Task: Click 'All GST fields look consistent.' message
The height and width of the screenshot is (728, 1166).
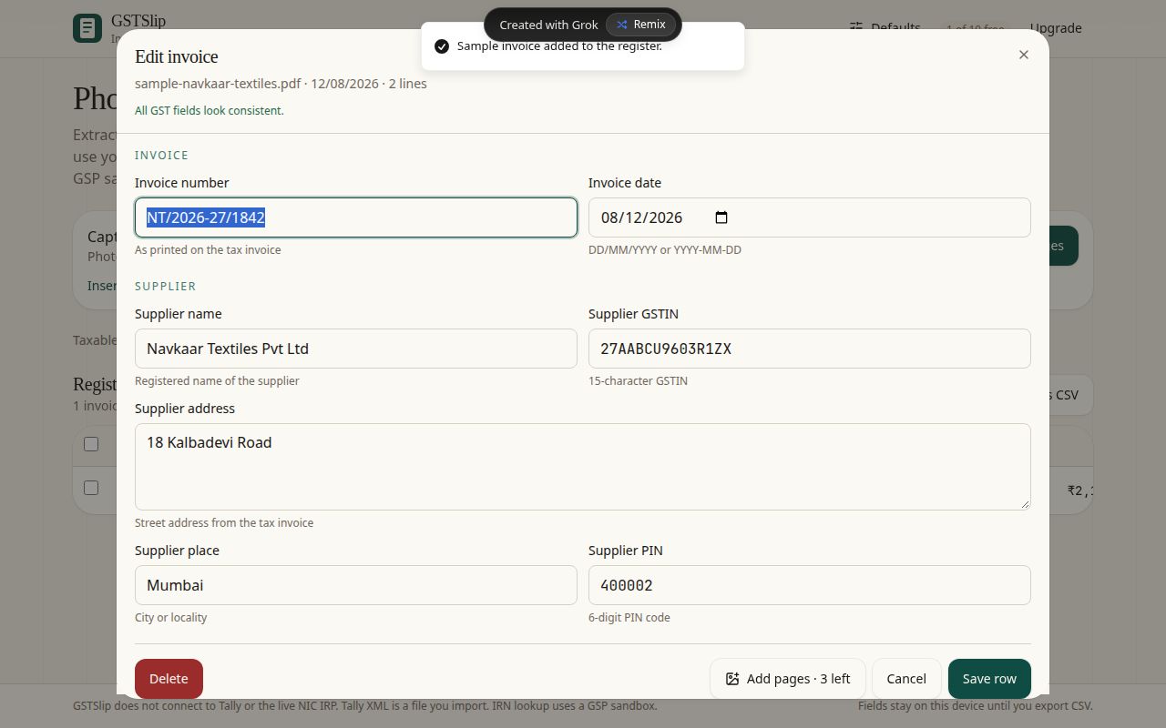Action: pyautogui.click(x=210, y=110)
